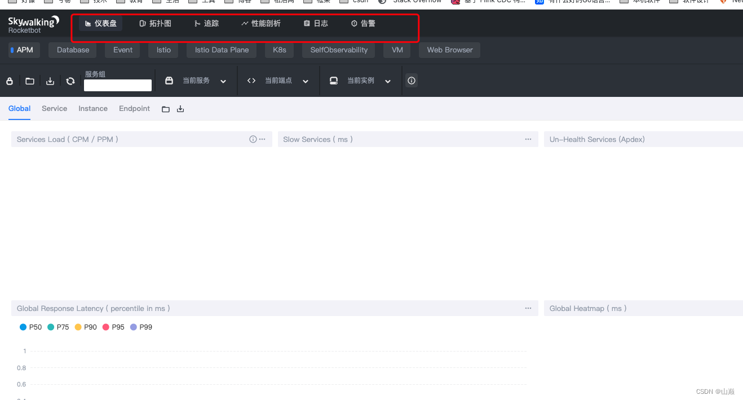Screen dimensions: 743x400
Task: Open the Database dashboard tab
Action: [72, 50]
